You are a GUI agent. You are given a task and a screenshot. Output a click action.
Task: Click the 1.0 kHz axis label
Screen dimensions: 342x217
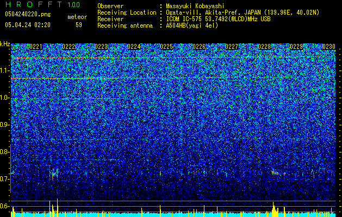(4, 98)
